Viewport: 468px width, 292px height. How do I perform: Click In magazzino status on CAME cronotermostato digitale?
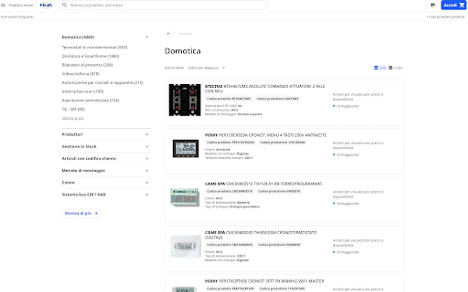click(346, 252)
